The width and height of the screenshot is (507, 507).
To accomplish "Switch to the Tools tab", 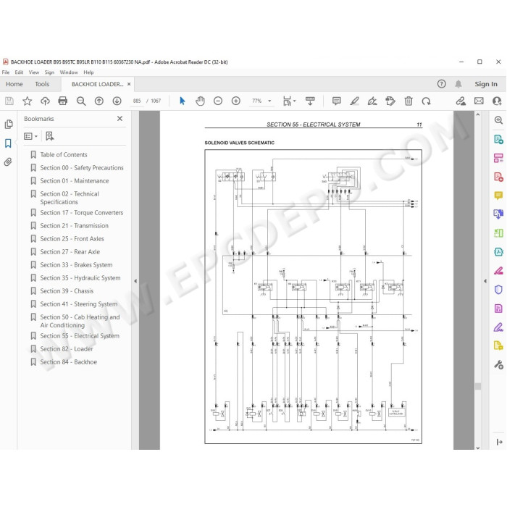I will pyautogui.click(x=42, y=84).
